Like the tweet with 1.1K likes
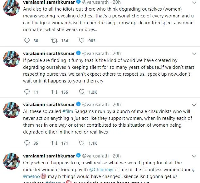 [82, 143]
